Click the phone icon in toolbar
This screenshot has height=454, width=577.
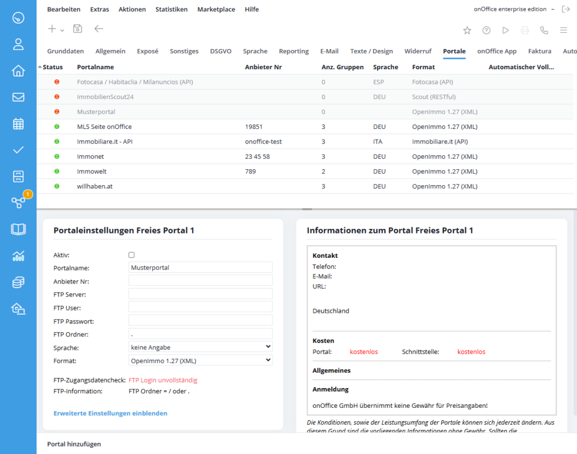(544, 30)
